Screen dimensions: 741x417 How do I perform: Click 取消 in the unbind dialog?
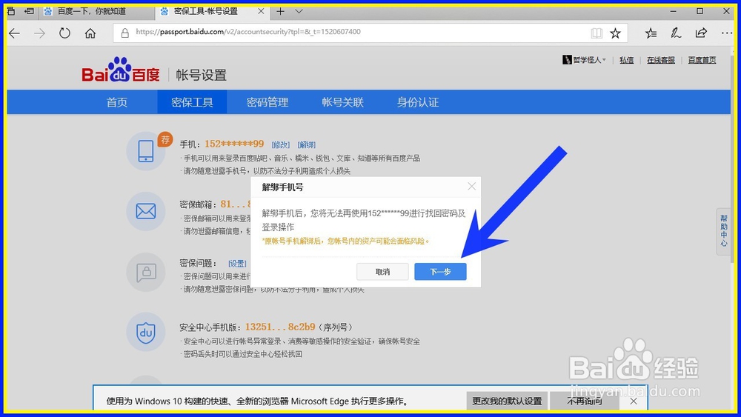[x=382, y=272]
